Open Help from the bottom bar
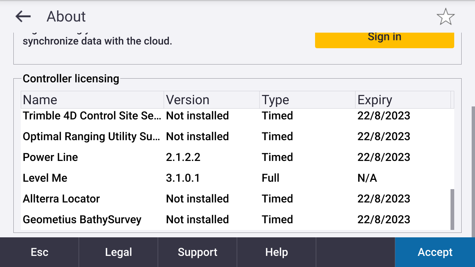Image resolution: width=475 pixels, height=267 pixels. (x=276, y=252)
